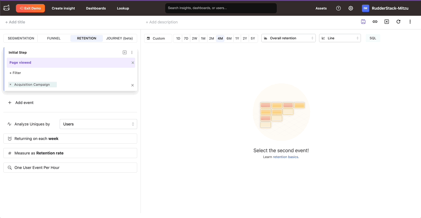The image size is (421, 218).
Task: Open the help question mark icon
Action: [x=338, y=8]
